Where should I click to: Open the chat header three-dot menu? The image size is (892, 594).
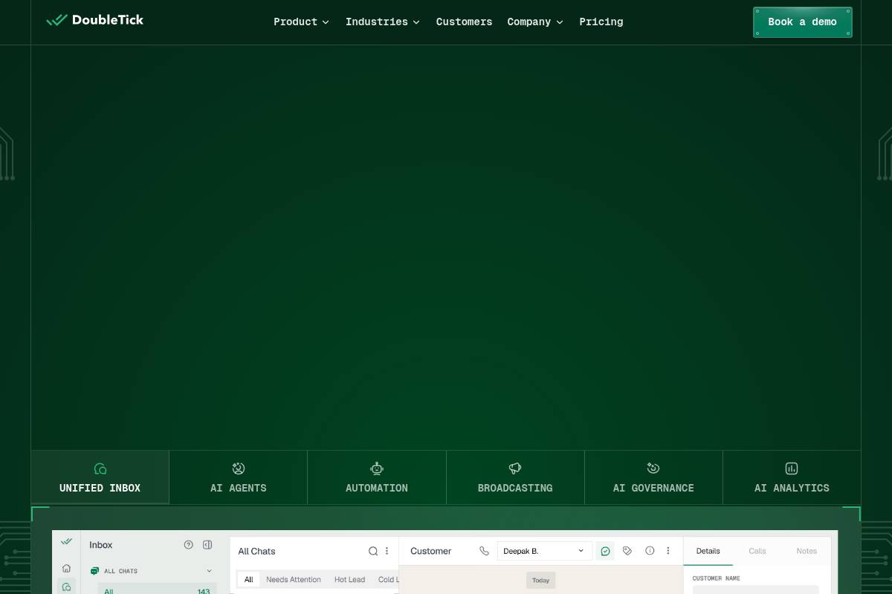tap(668, 551)
